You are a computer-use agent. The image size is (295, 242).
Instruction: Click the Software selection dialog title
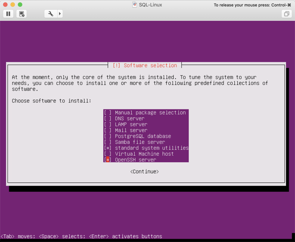[145, 66]
